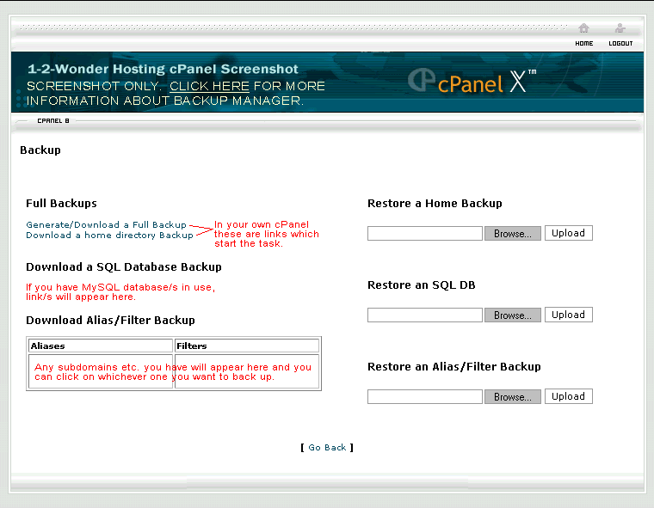
Task: Click the Filters column header
Action: click(x=247, y=346)
